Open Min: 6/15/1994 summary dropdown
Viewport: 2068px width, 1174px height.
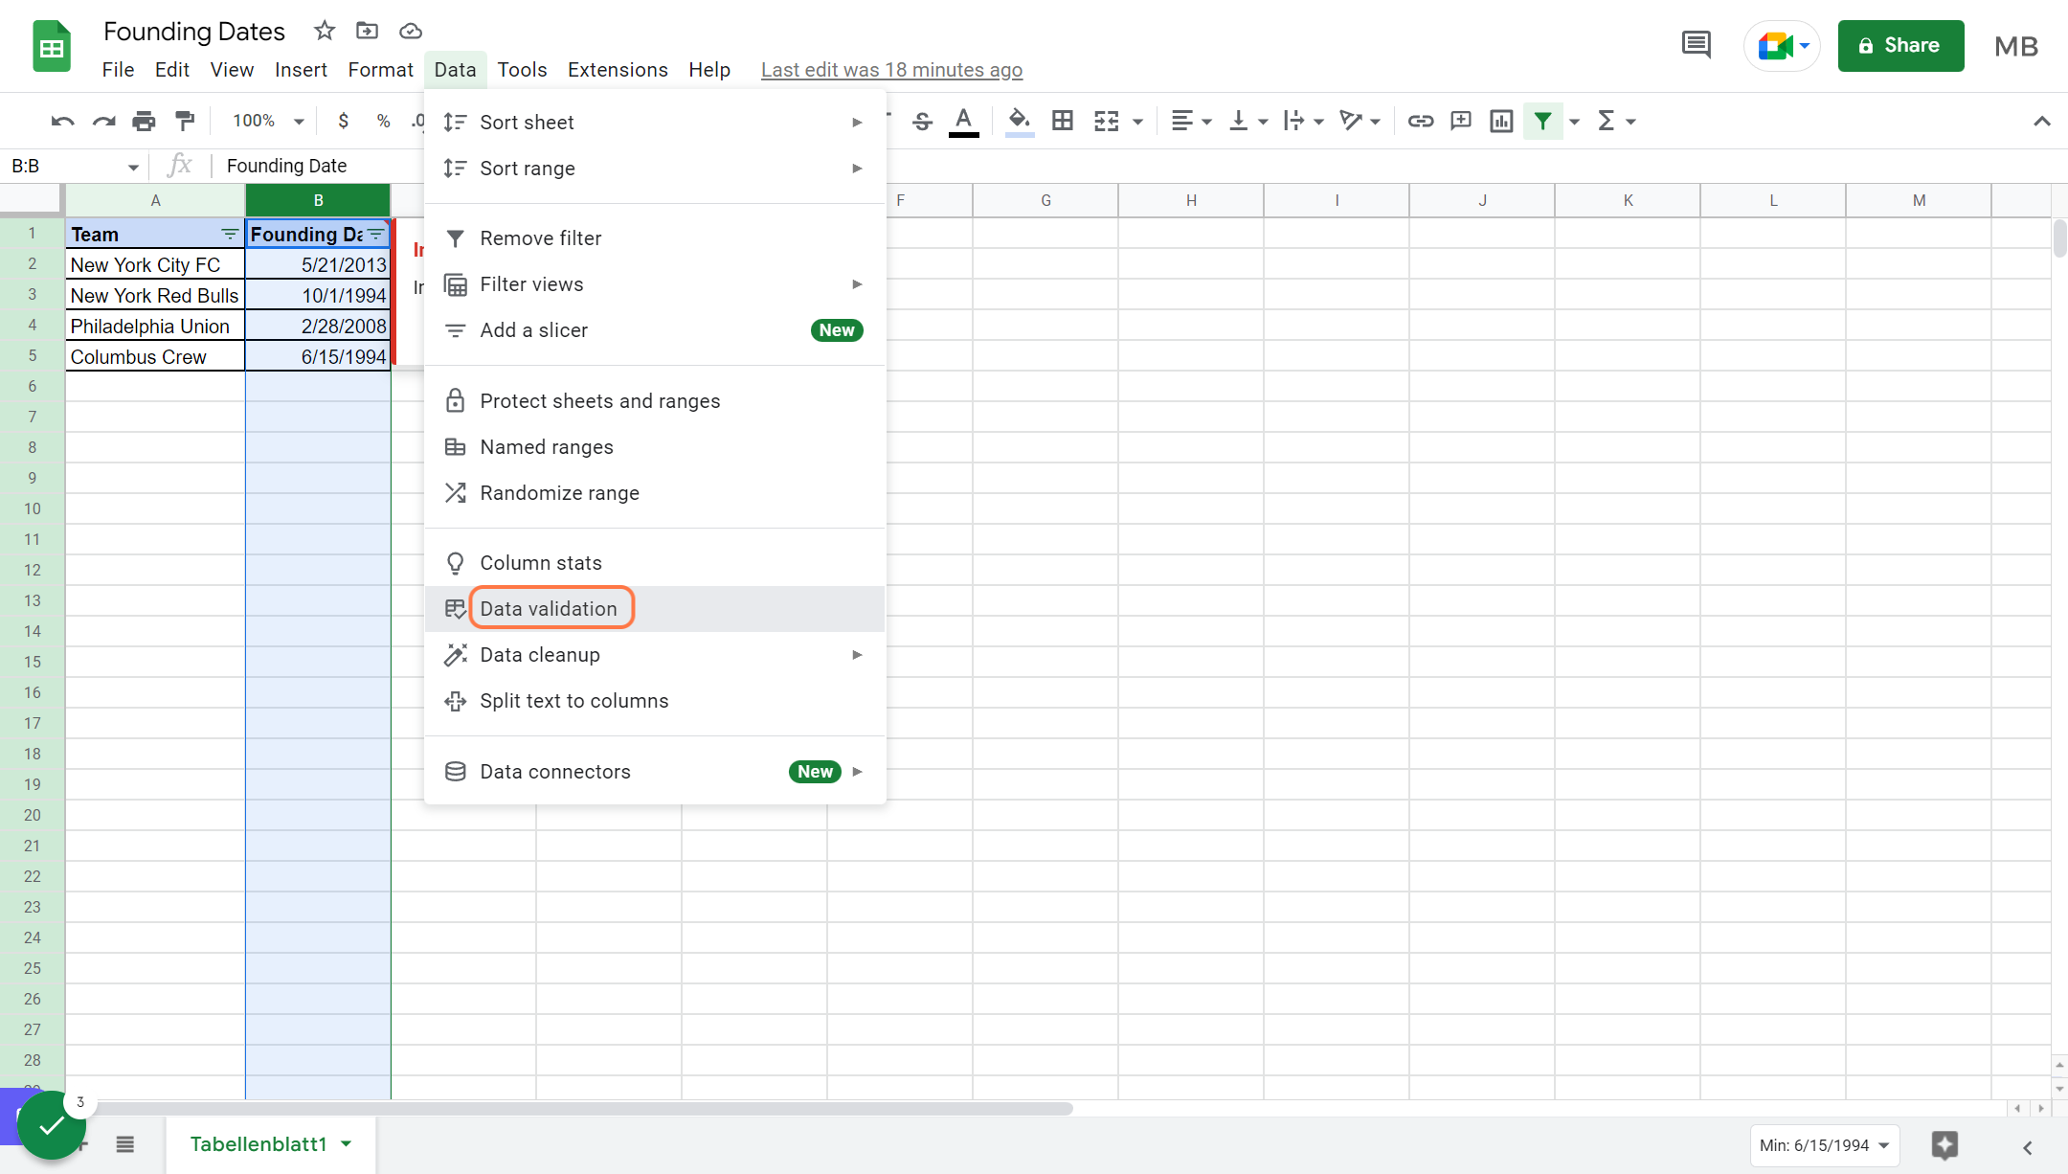tap(1825, 1145)
